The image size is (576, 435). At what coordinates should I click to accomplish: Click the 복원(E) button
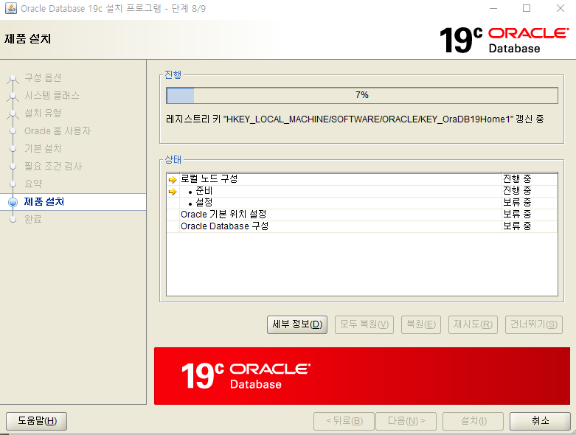pyautogui.click(x=421, y=324)
